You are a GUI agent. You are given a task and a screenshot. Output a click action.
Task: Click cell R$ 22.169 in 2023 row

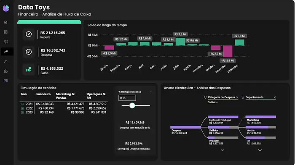tap(47, 113)
